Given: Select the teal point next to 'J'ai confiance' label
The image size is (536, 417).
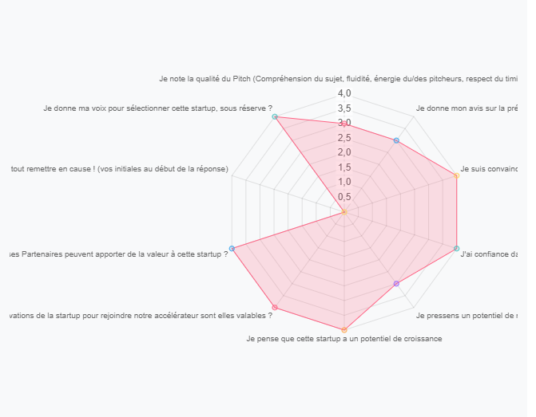Looking at the screenshot, I should point(456,249).
